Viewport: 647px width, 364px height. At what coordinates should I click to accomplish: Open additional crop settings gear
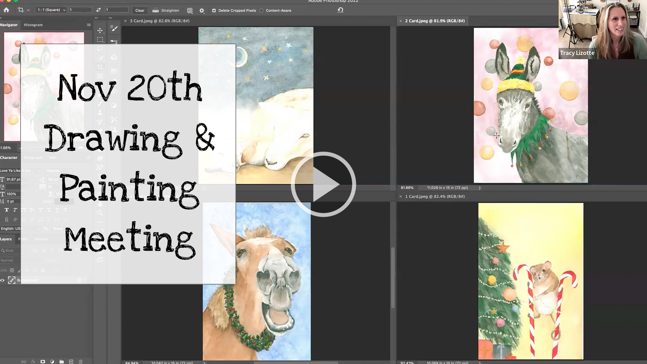[202, 10]
